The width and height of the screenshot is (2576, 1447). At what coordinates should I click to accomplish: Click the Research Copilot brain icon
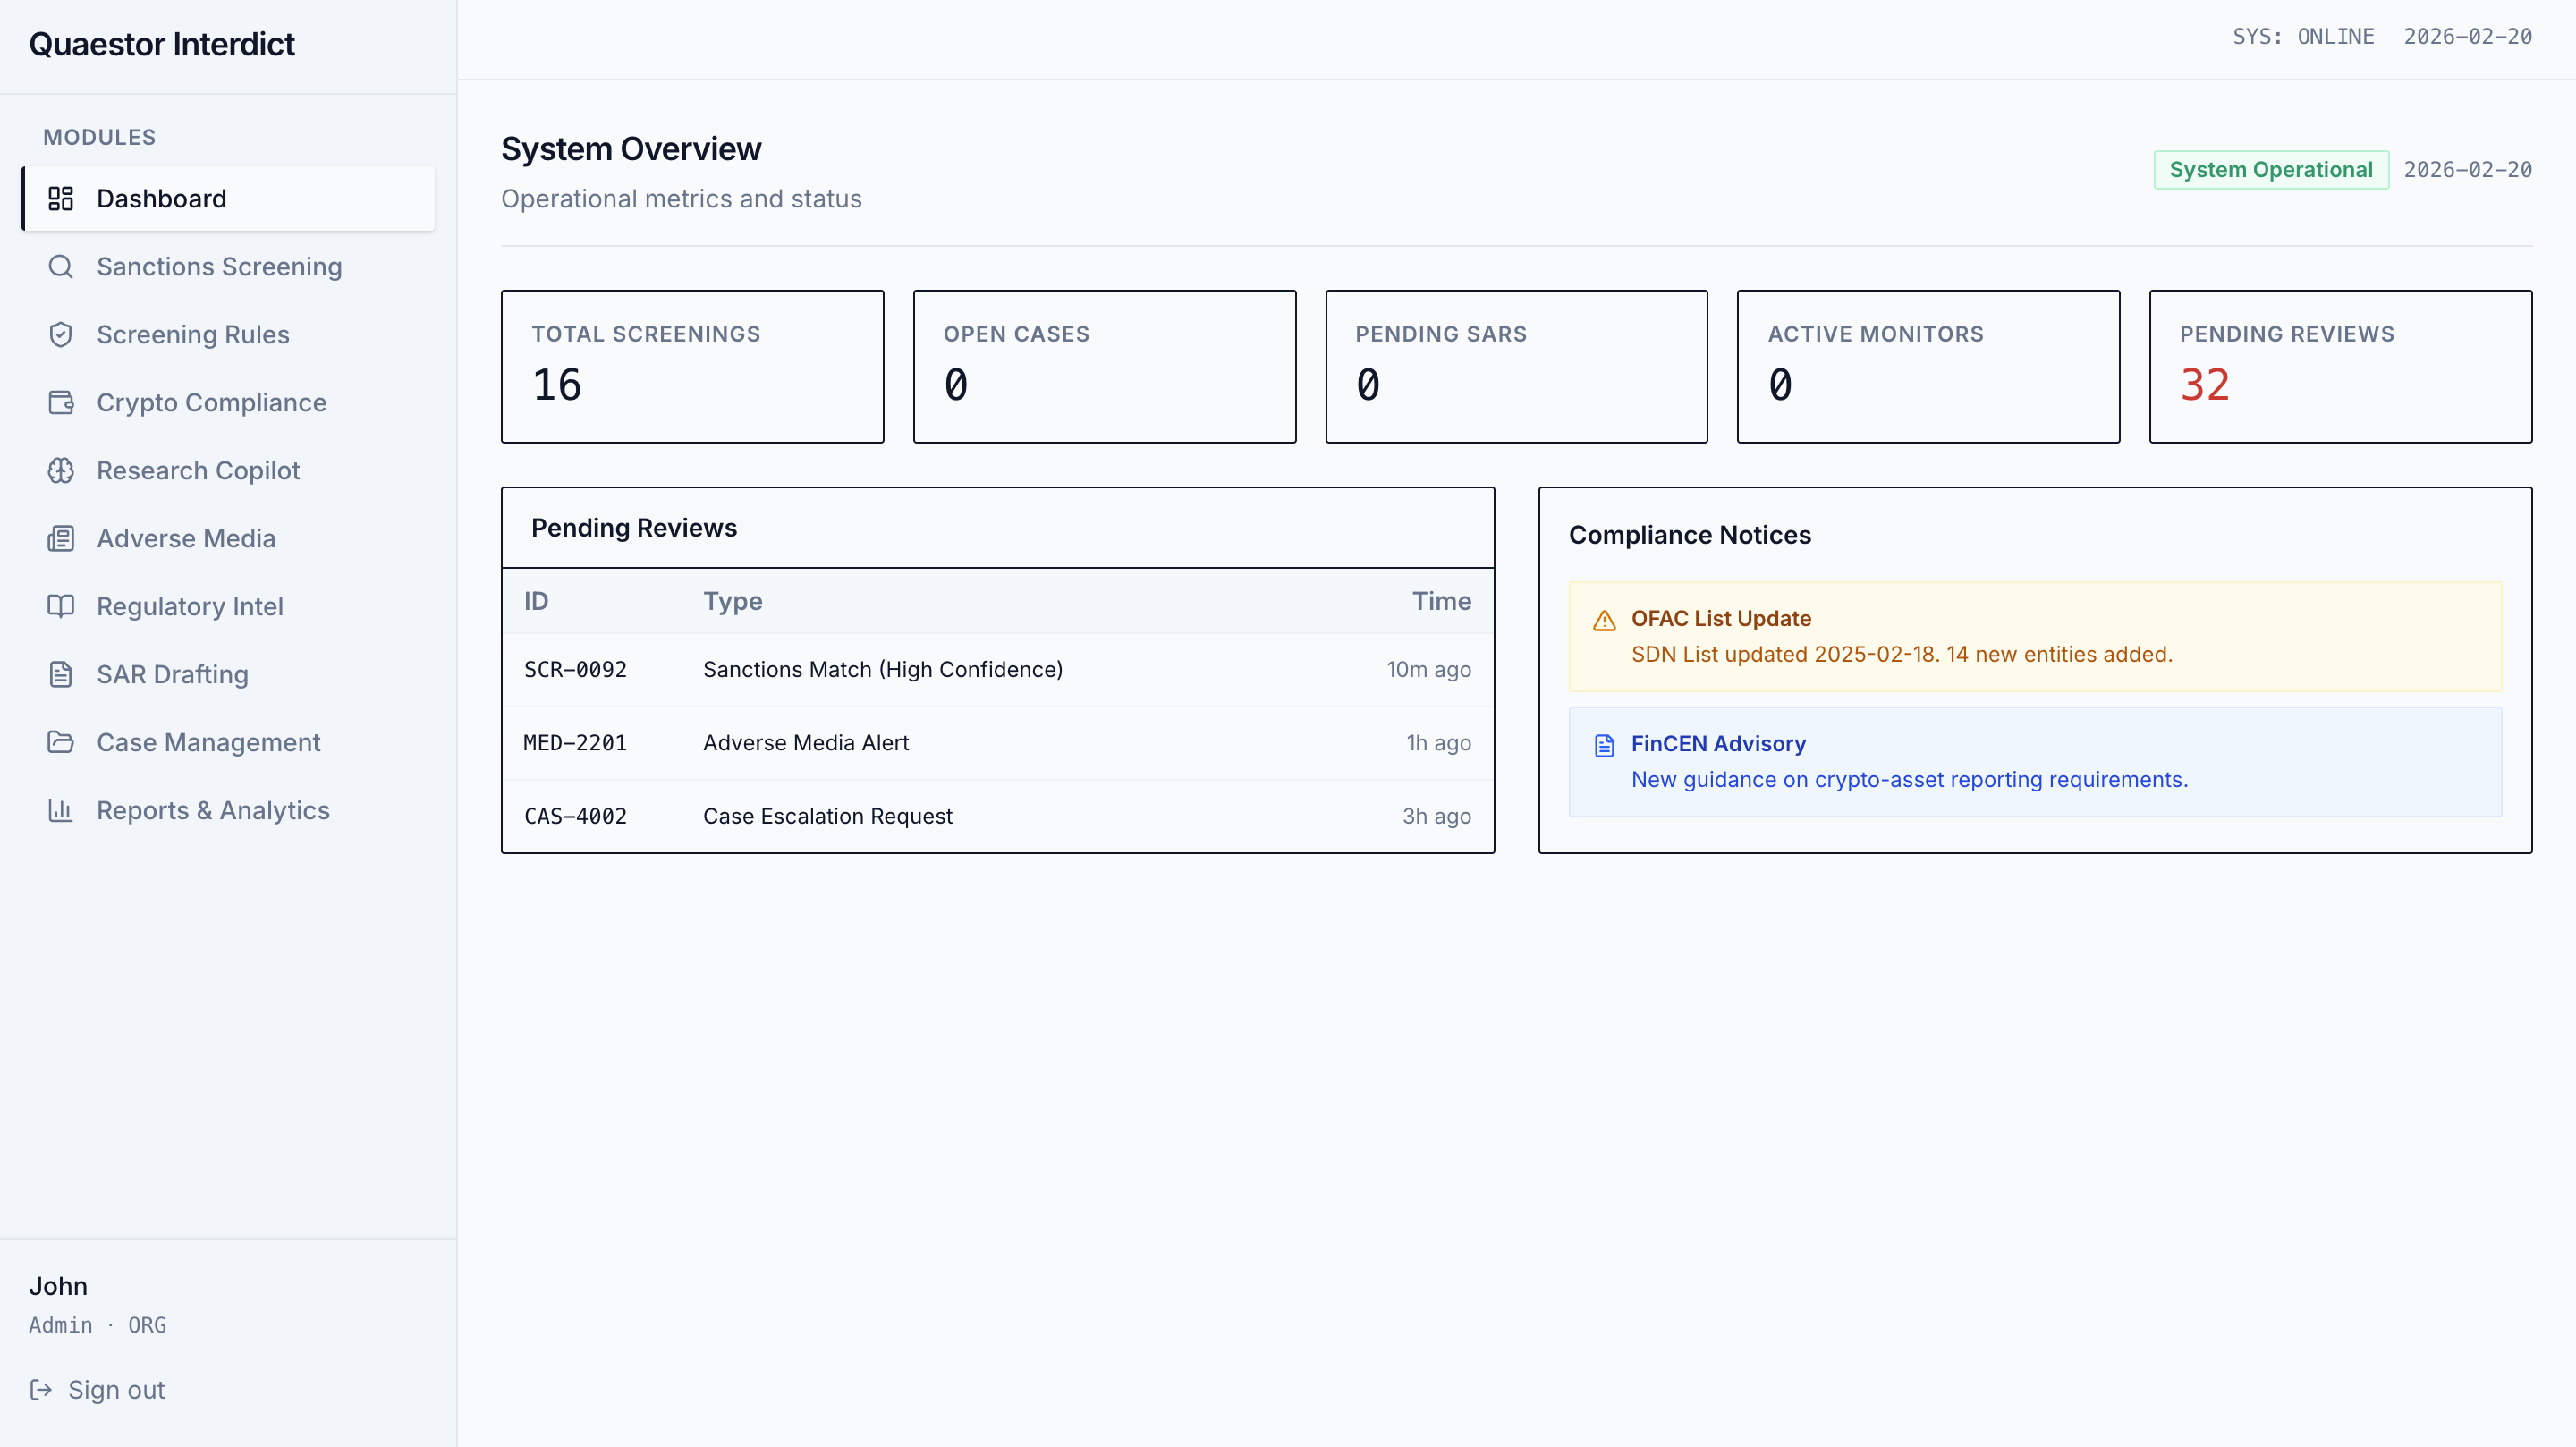[61, 470]
